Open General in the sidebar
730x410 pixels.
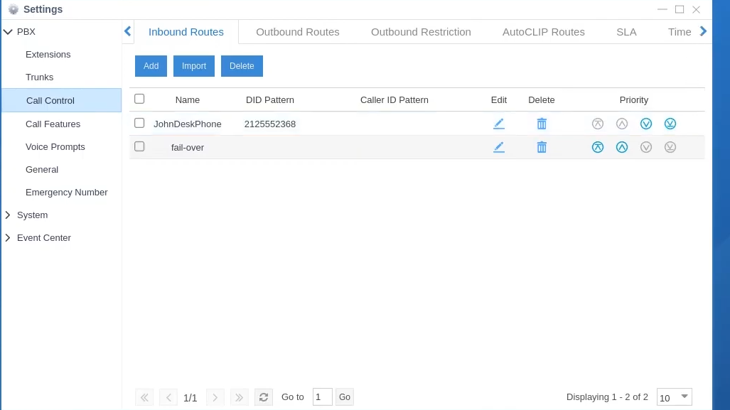click(x=42, y=170)
